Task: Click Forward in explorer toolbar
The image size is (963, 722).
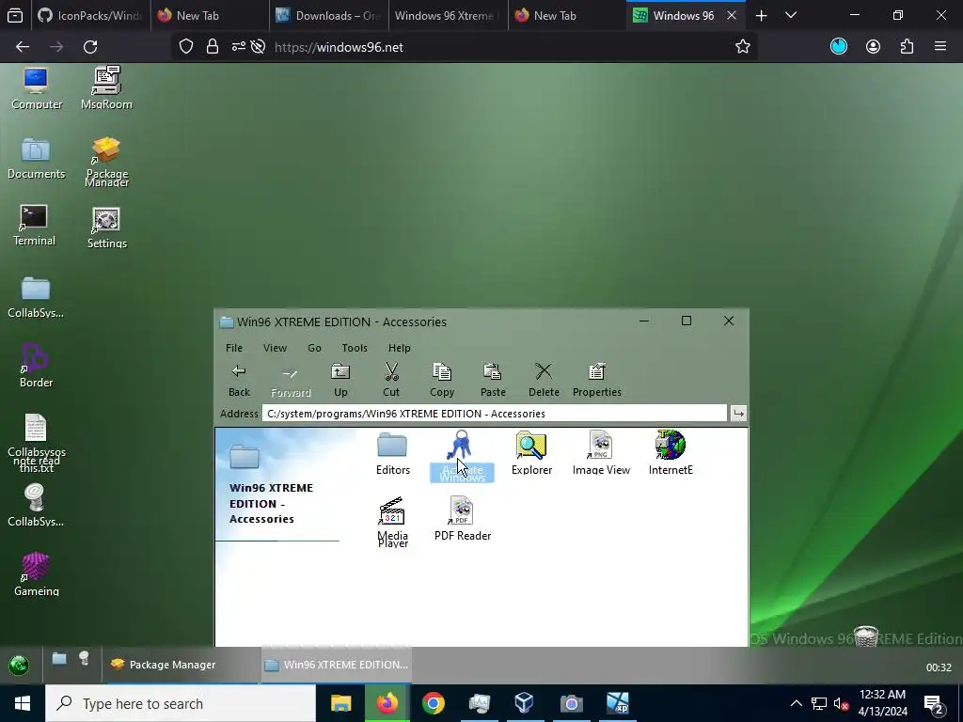Action: click(x=291, y=380)
